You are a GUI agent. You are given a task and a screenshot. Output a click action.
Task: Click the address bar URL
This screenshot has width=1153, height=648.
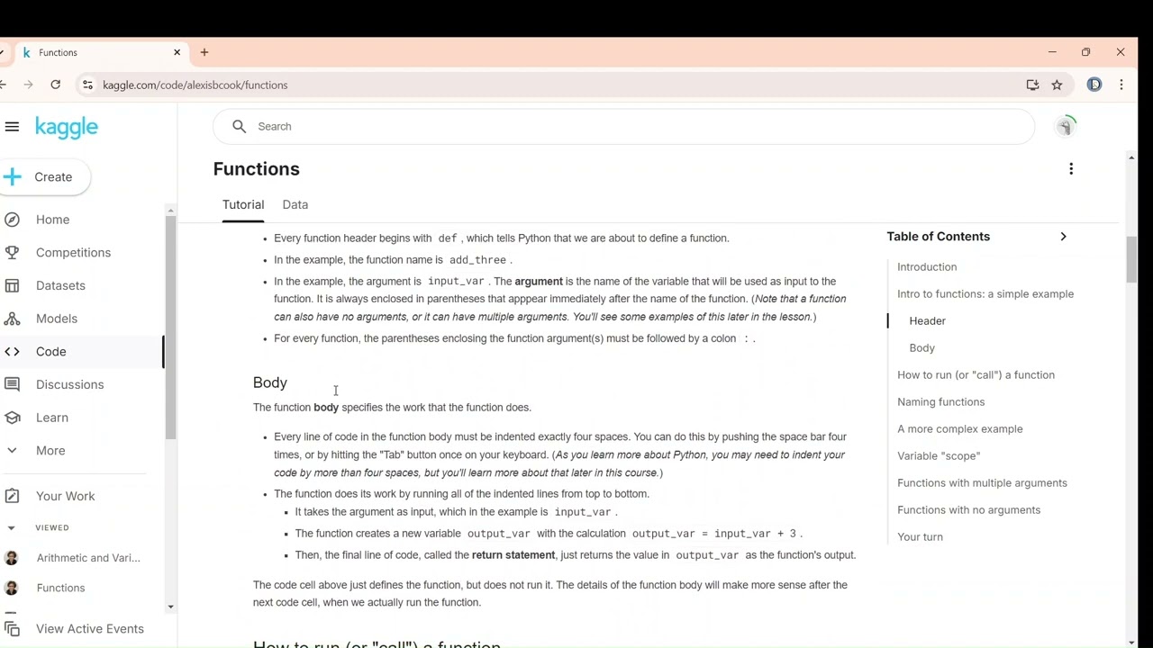tap(195, 85)
